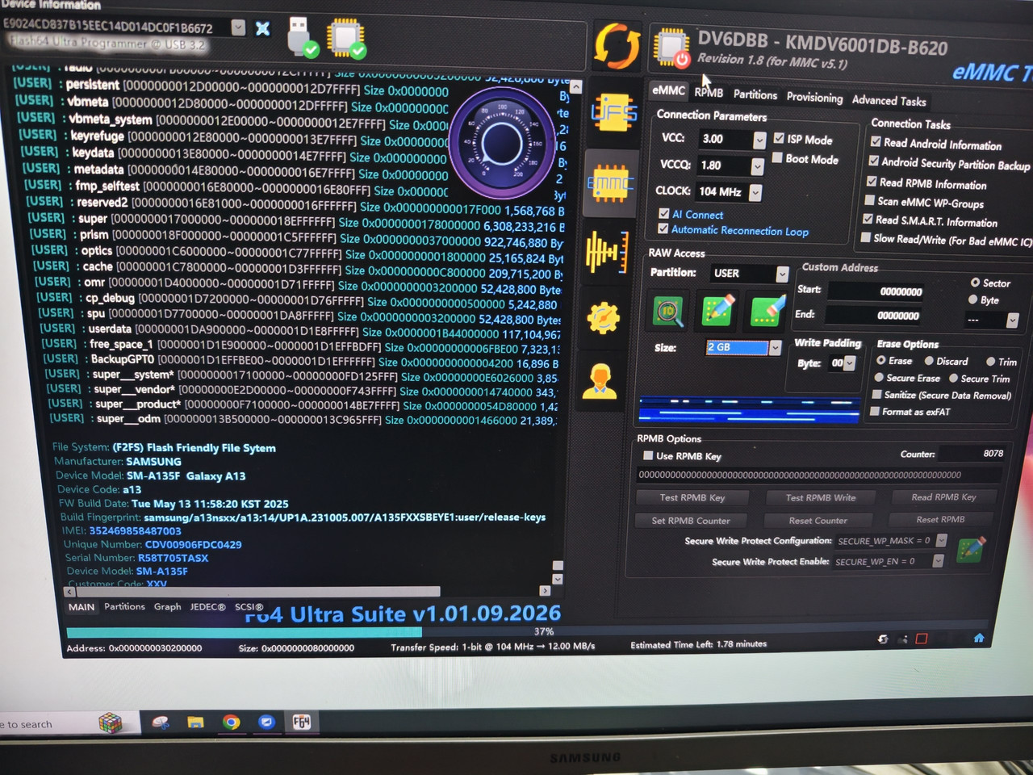
Task: Open the UFS chip mode in sidebar
Action: [613, 113]
